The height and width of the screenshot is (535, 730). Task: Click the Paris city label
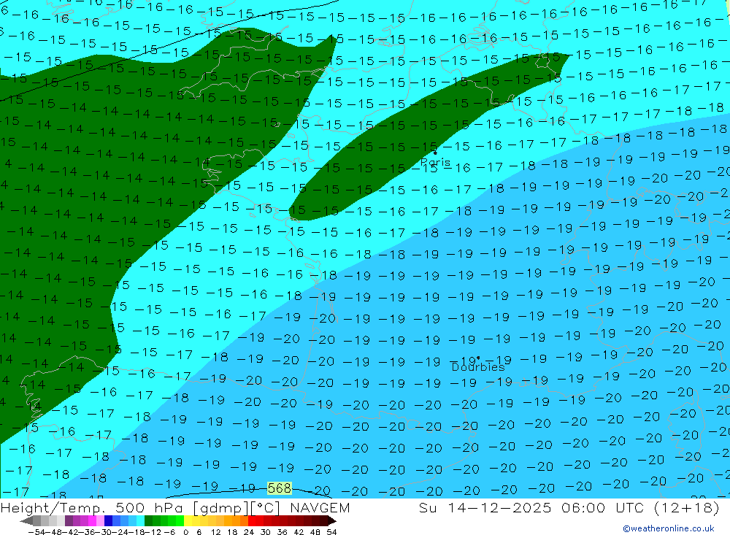435,162
